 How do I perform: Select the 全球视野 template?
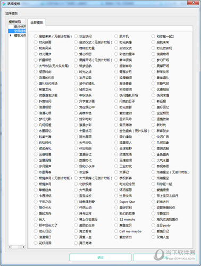point(116,148)
